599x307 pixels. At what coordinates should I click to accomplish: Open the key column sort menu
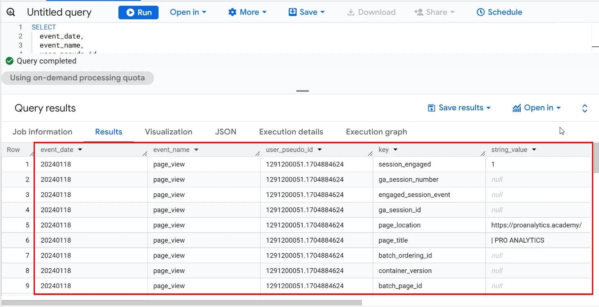coord(395,150)
